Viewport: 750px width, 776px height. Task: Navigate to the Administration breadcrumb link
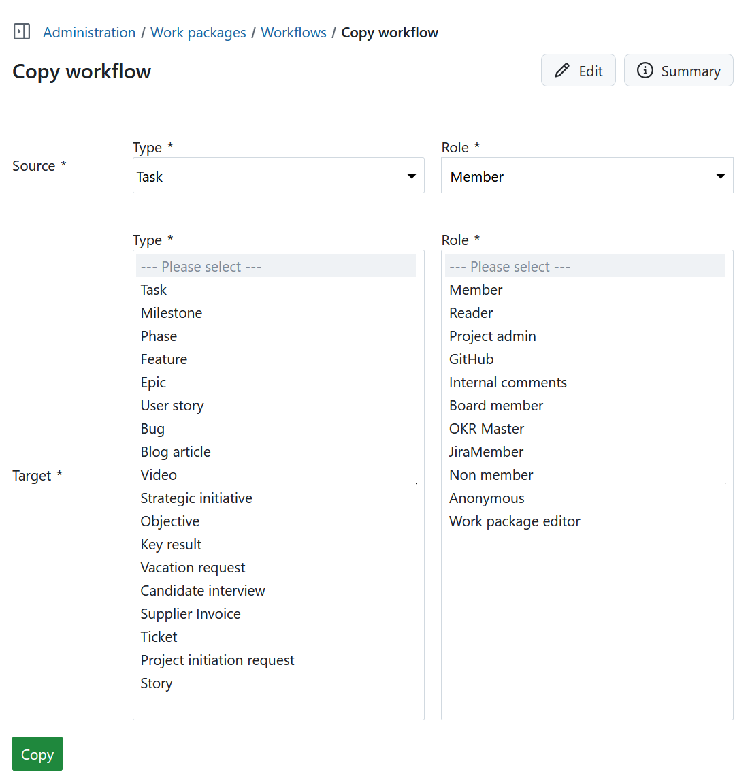(x=89, y=32)
